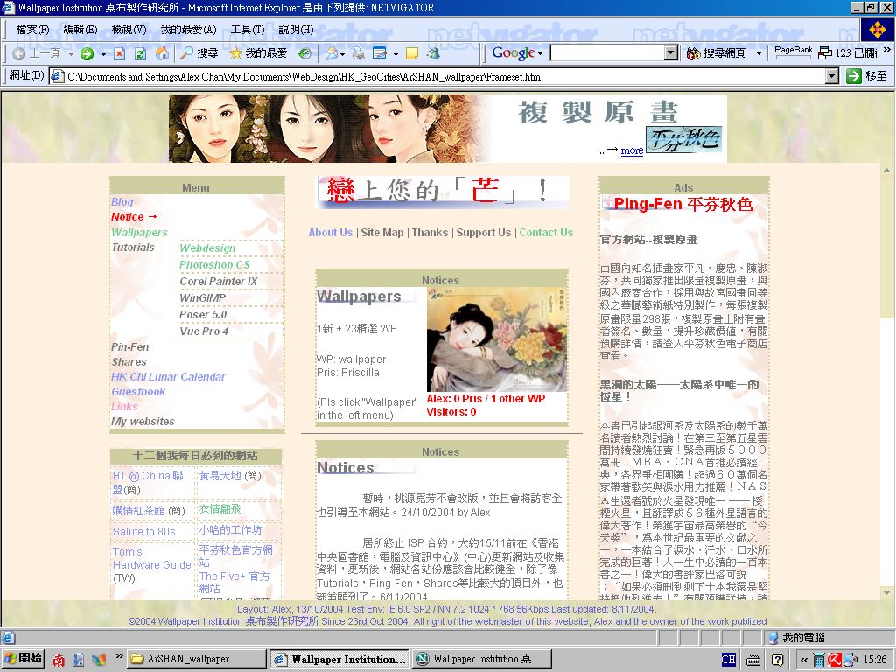
Task: Click the Back arrow toolbar icon
Action: pos(19,53)
